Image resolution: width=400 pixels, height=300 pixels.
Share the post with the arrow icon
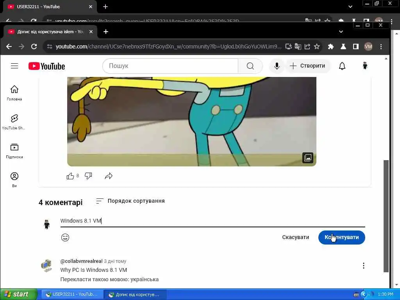(109, 176)
